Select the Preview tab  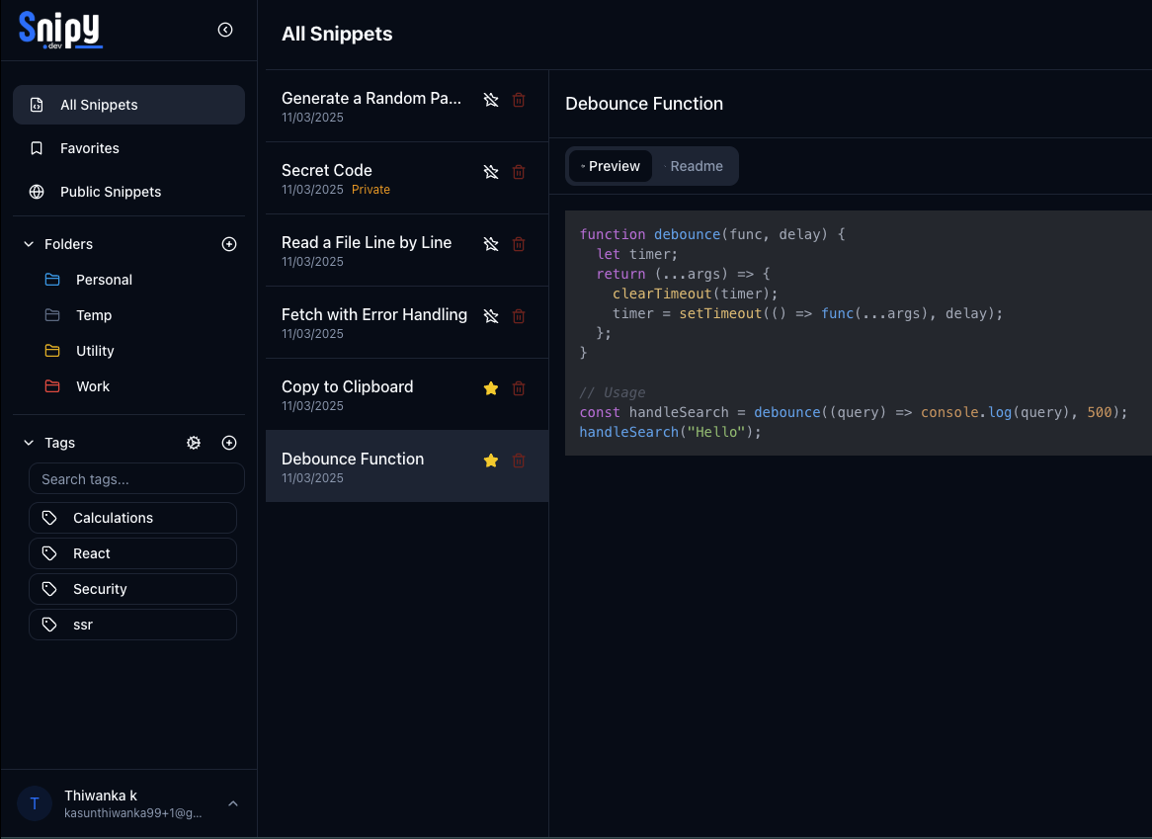click(x=613, y=166)
